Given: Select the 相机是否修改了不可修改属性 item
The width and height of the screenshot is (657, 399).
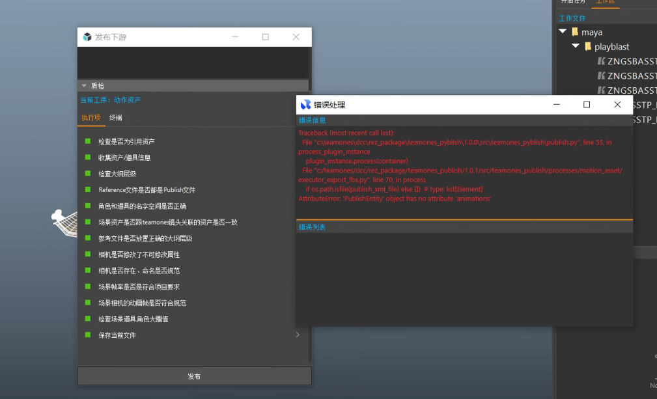Looking at the screenshot, I should [139, 255].
